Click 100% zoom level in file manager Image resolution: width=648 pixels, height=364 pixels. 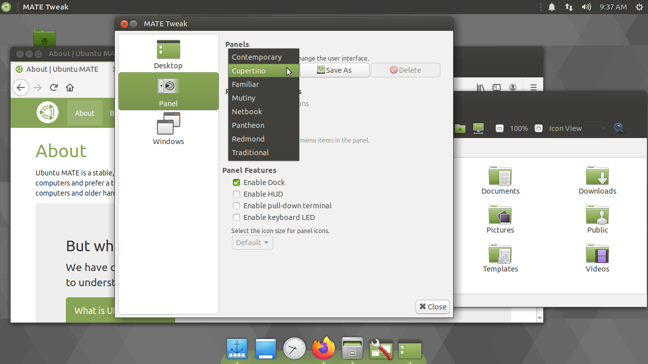pos(519,128)
